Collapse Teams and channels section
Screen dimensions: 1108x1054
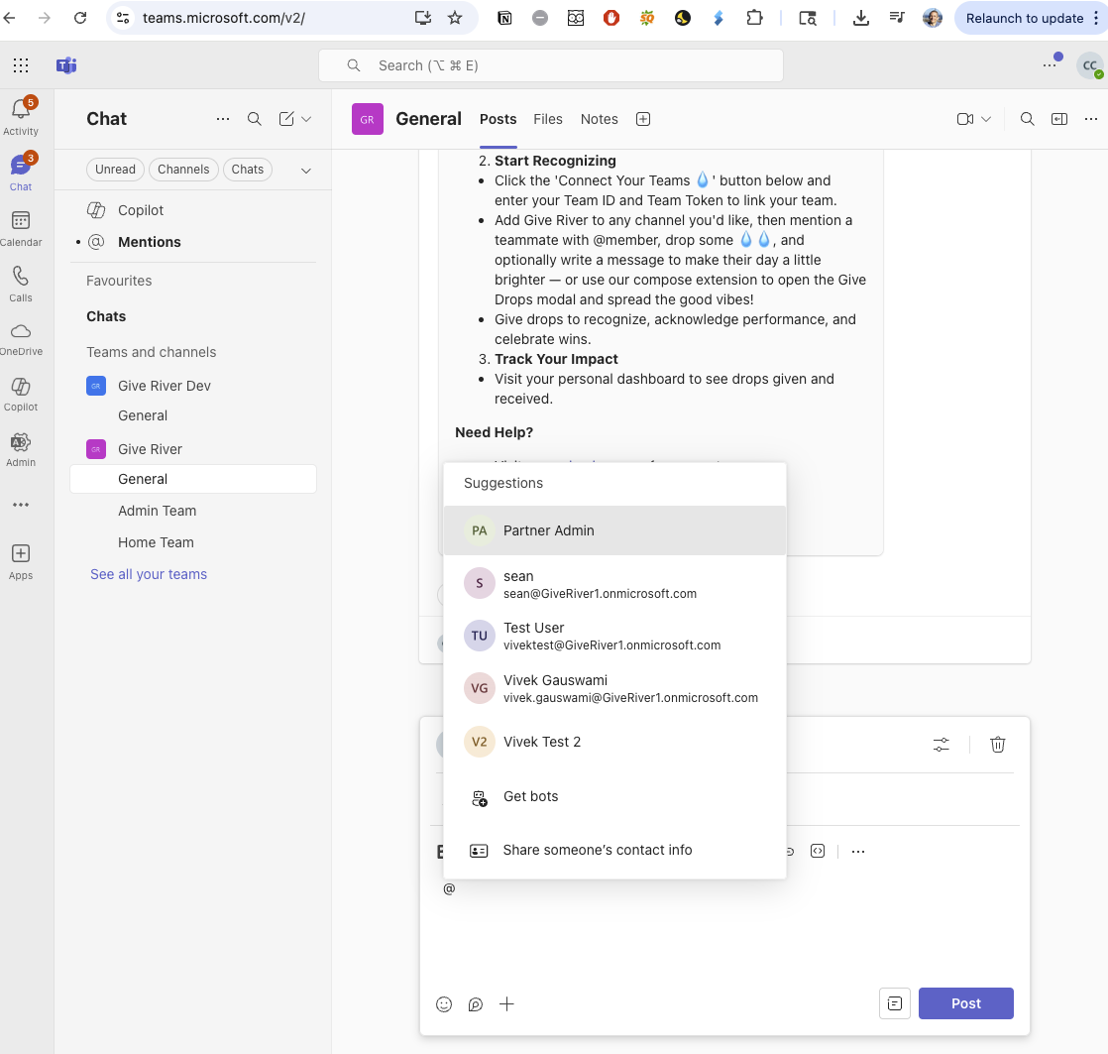(152, 352)
